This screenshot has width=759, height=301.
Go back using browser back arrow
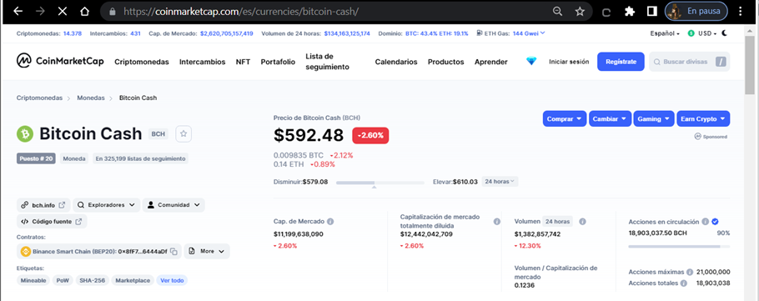click(18, 12)
